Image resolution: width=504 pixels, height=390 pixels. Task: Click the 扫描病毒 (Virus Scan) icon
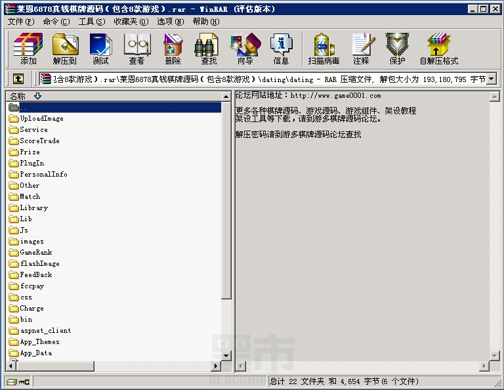pyautogui.click(x=324, y=48)
